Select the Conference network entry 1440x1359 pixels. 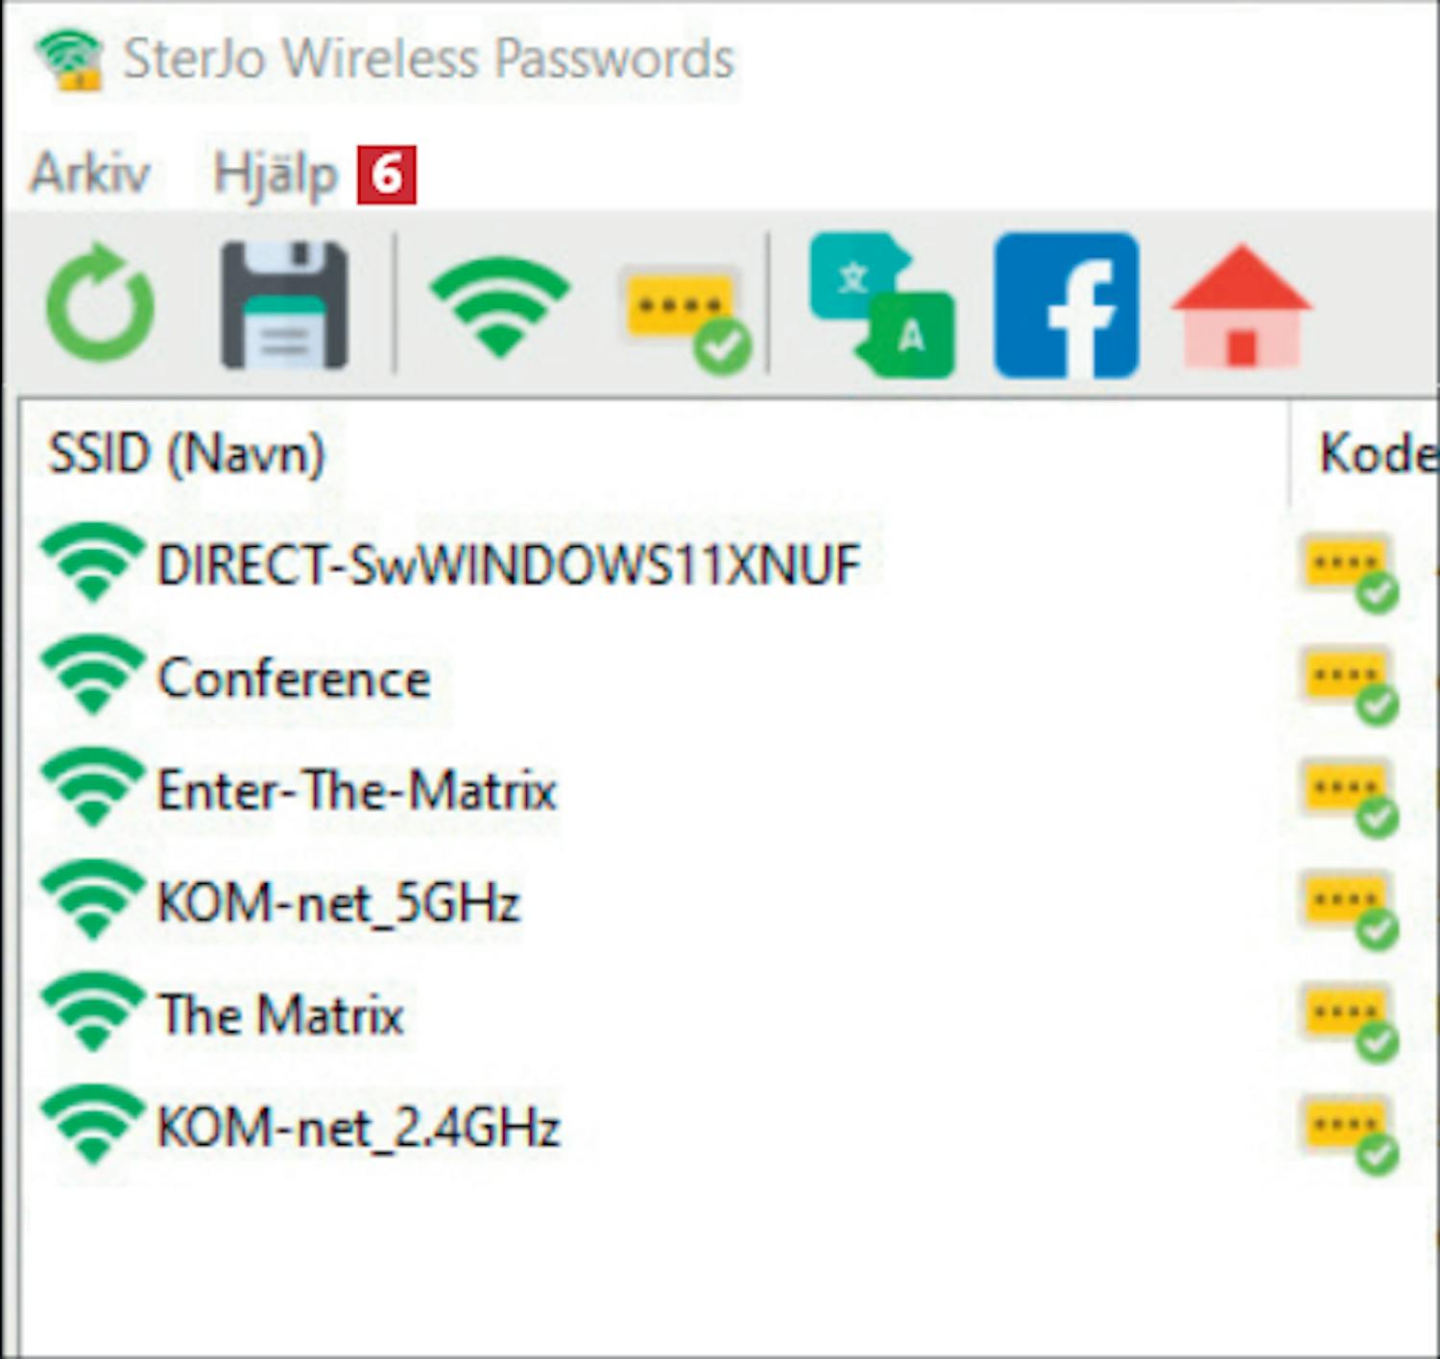[x=294, y=679]
